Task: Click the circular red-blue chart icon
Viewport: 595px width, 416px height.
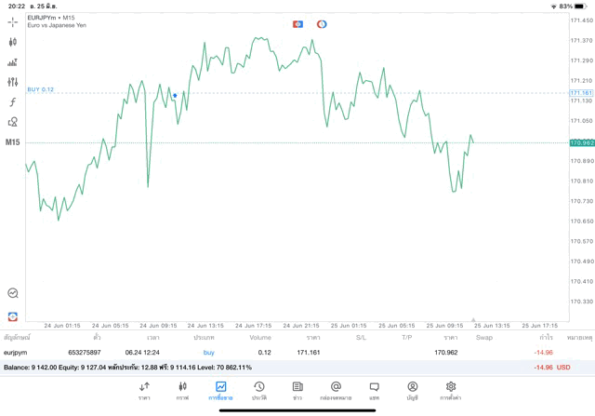Action: [x=322, y=23]
